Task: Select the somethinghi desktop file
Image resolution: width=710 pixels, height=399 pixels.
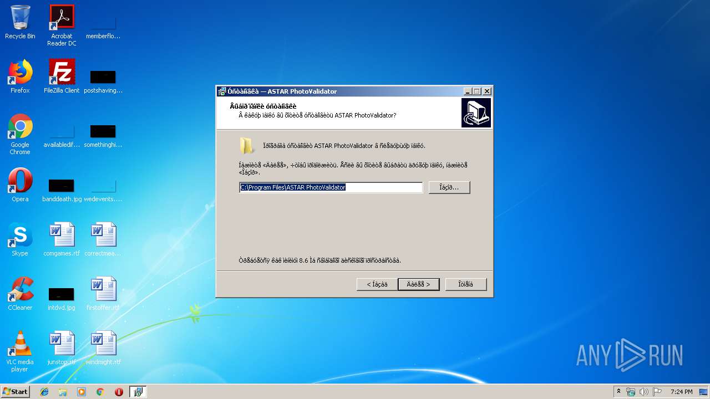Action: [103, 135]
